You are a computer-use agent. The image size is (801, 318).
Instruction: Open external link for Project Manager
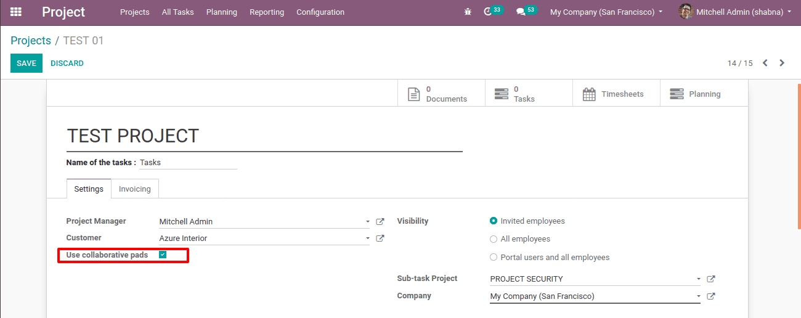point(380,221)
